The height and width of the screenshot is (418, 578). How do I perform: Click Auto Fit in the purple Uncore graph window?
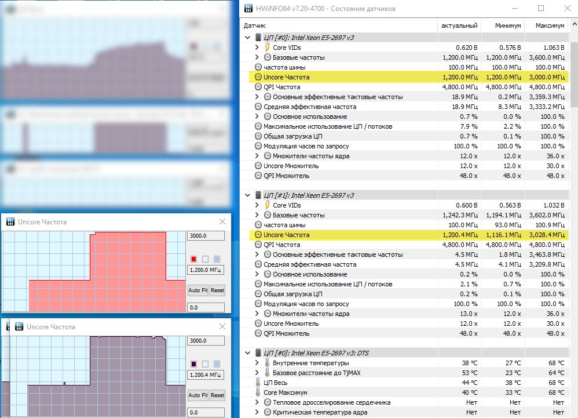pyautogui.click(x=198, y=395)
